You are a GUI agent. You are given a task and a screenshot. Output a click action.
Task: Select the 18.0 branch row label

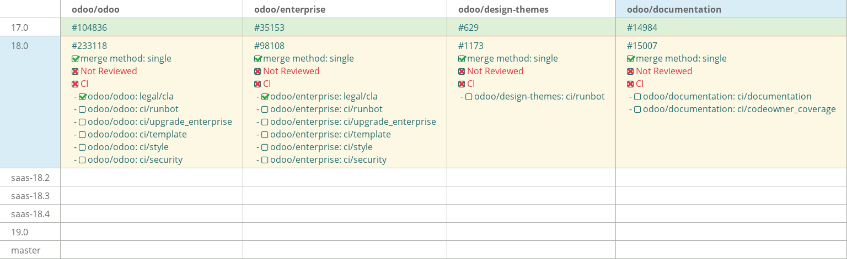pos(19,46)
